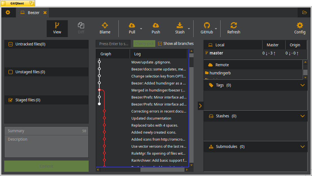
Task: Select commit 'Change selection key from OPTI...'
Action: 159,76
